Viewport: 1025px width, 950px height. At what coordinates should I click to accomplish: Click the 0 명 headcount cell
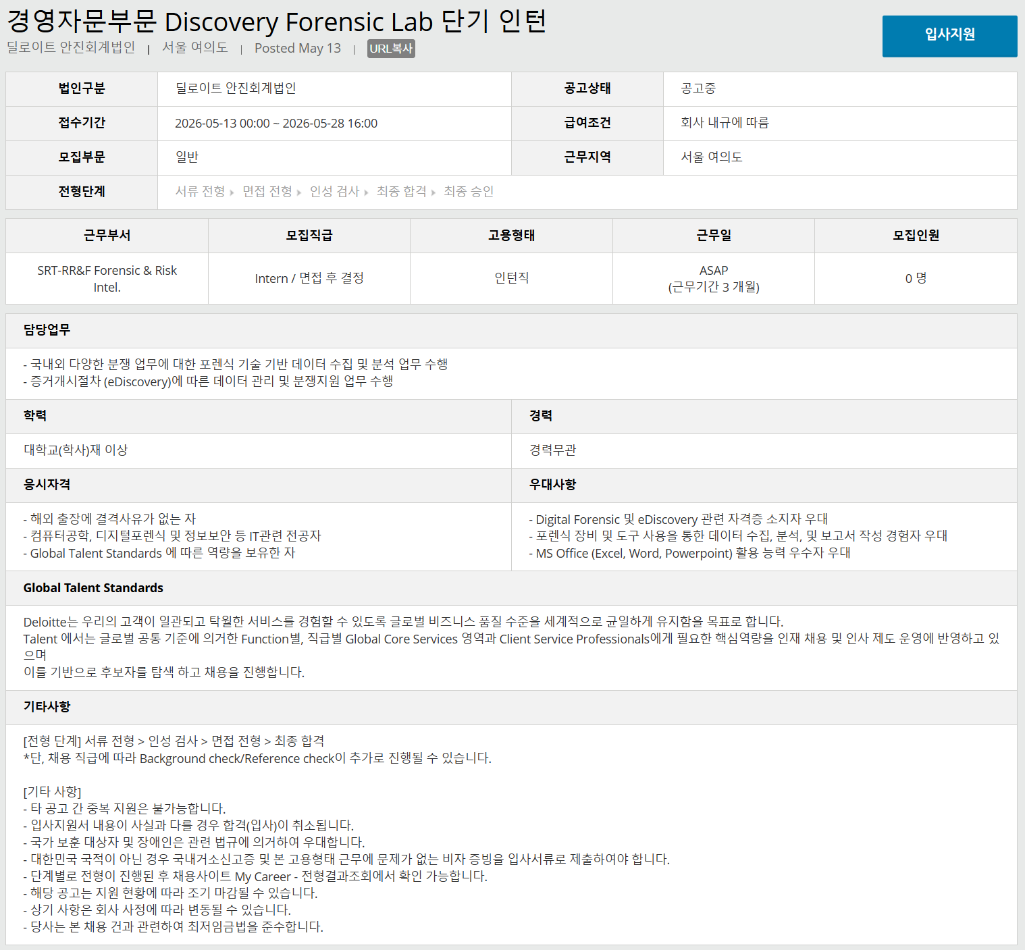[916, 279]
